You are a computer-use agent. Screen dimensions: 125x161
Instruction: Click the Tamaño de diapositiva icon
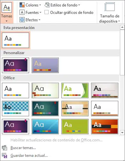click(x=110, y=7)
